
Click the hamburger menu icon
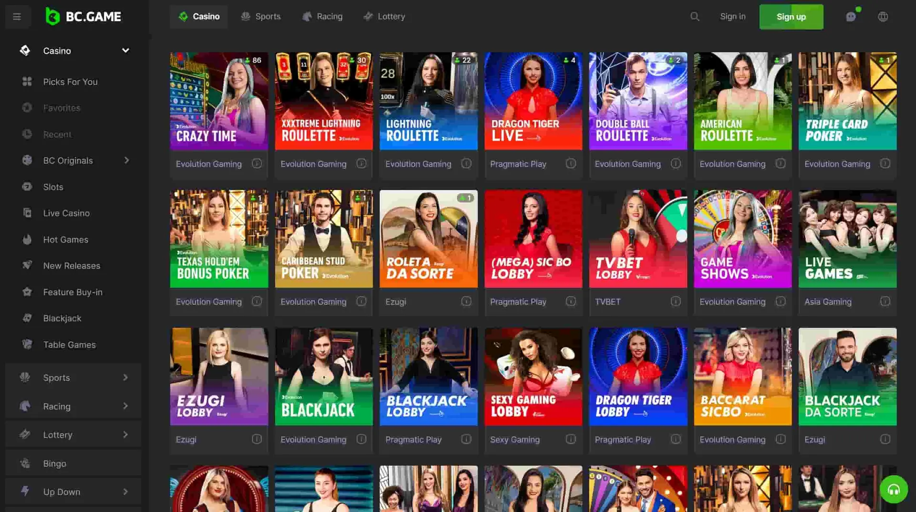(17, 17)
